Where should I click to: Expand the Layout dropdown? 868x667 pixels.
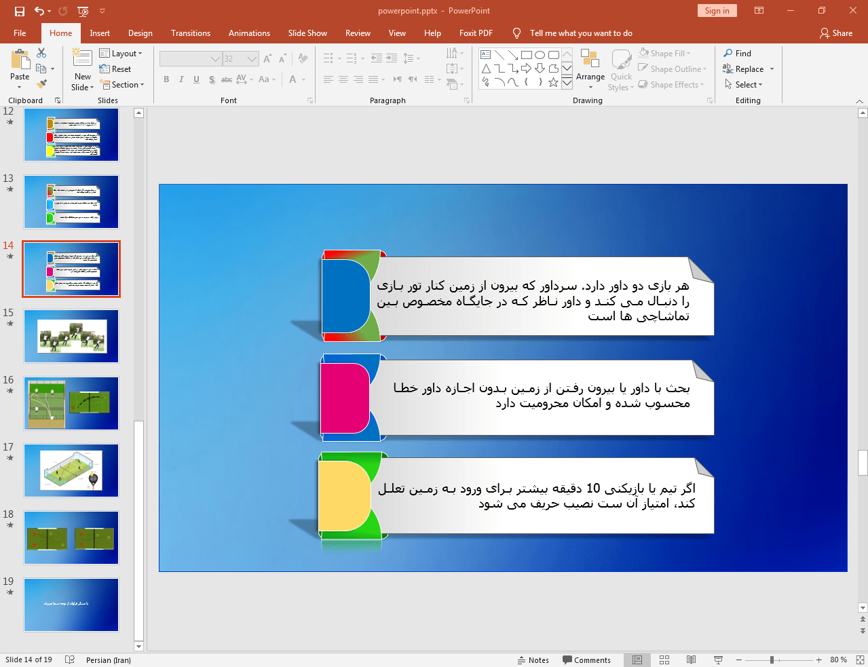121,53
